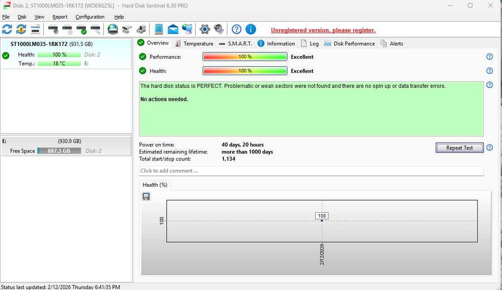Open the gear configuration toolbar icon
Image resolution: width=502 pixels, height=290 pixels.
(205, 29)
